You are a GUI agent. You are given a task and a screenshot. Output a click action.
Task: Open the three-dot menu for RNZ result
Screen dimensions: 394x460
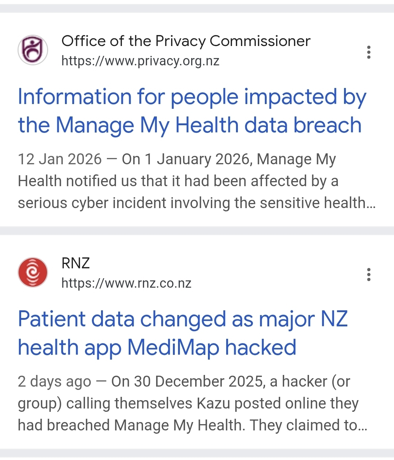point(369,275)
